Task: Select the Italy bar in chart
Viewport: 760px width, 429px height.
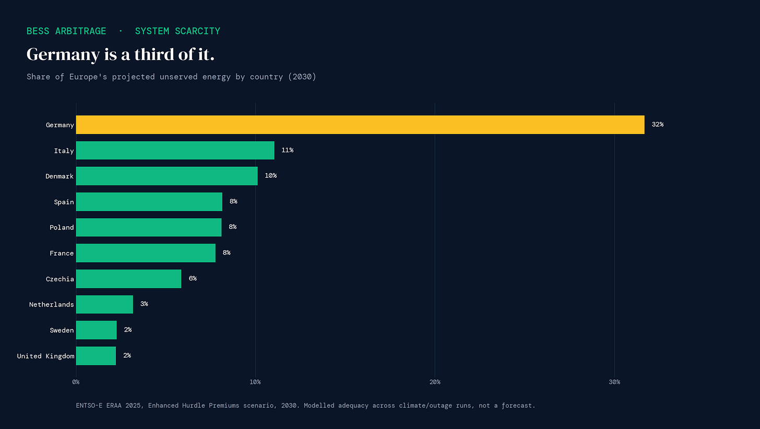Action: click(x=175, y=150)
